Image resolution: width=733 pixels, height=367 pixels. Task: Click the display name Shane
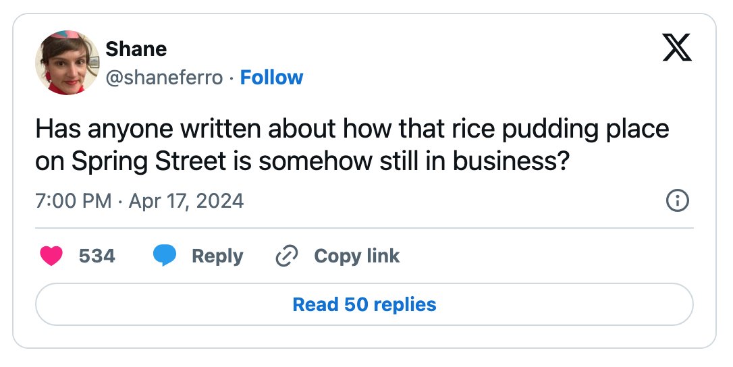(x=136, y=49)
